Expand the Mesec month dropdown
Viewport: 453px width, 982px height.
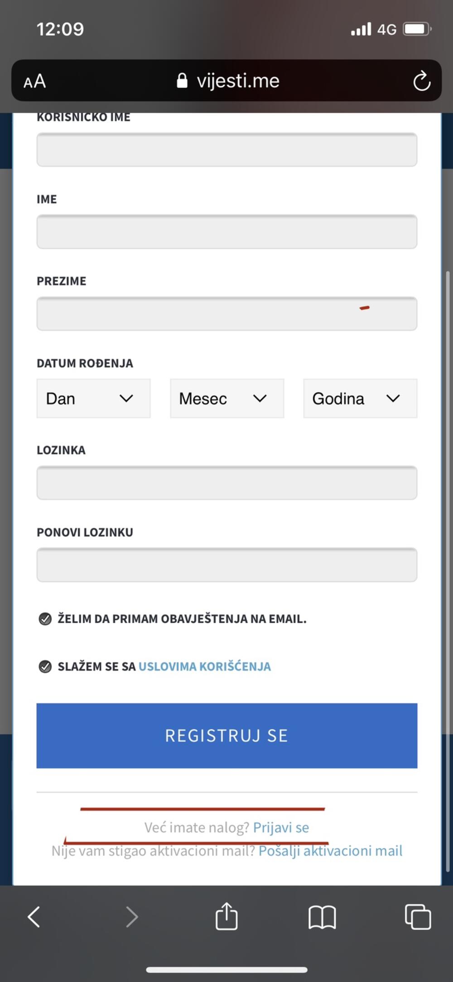point(227,399)
